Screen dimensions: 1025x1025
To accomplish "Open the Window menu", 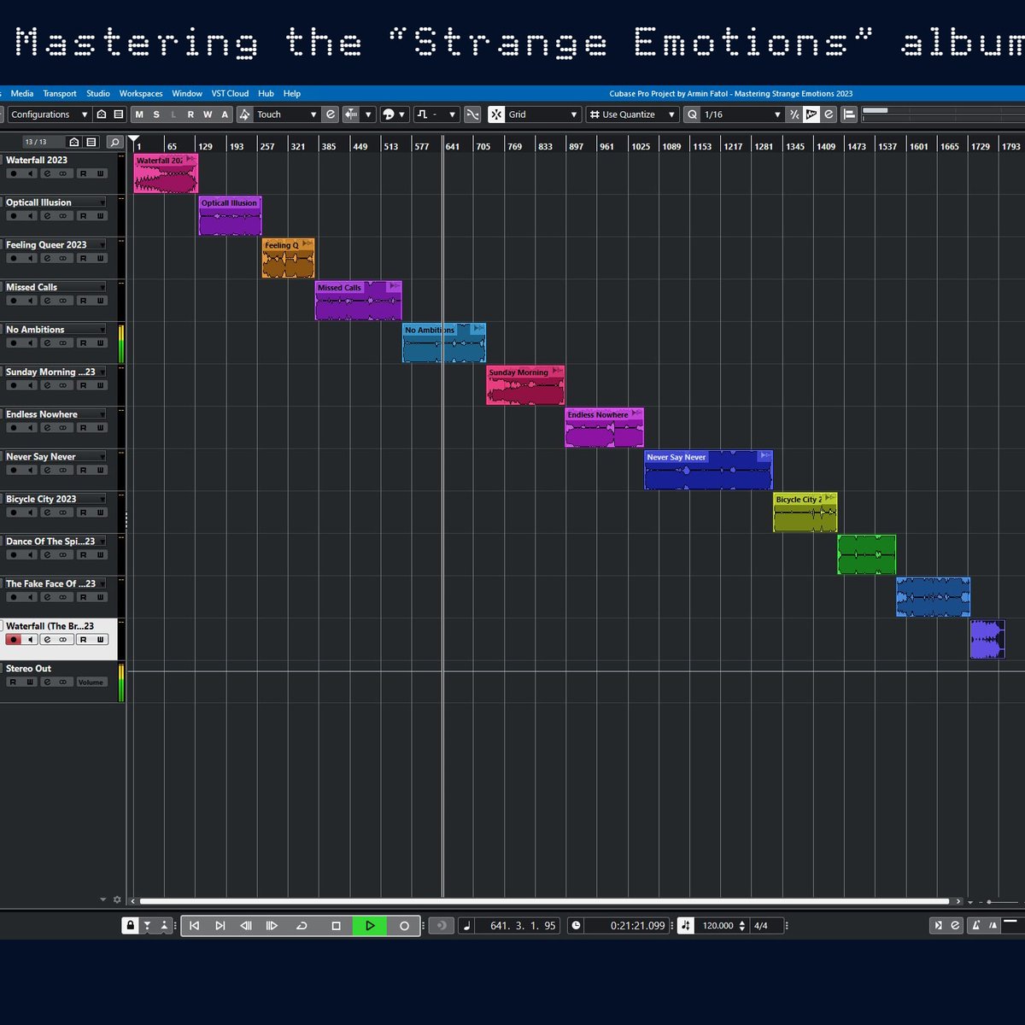I will [x=187, y=93].
